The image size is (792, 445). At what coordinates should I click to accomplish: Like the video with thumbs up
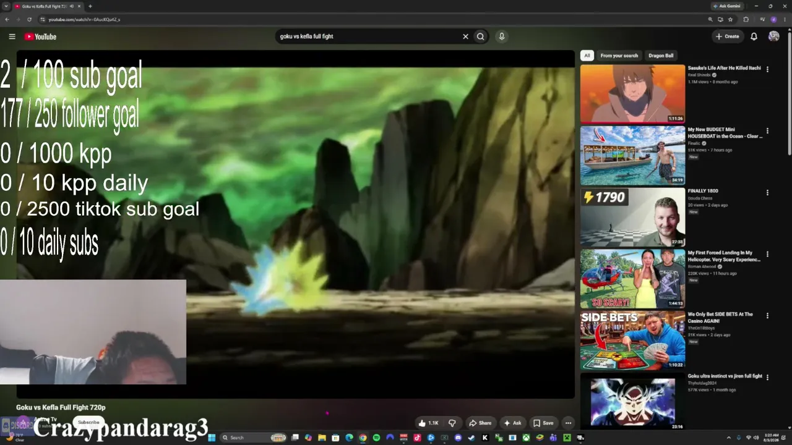[x=428, y=423]
